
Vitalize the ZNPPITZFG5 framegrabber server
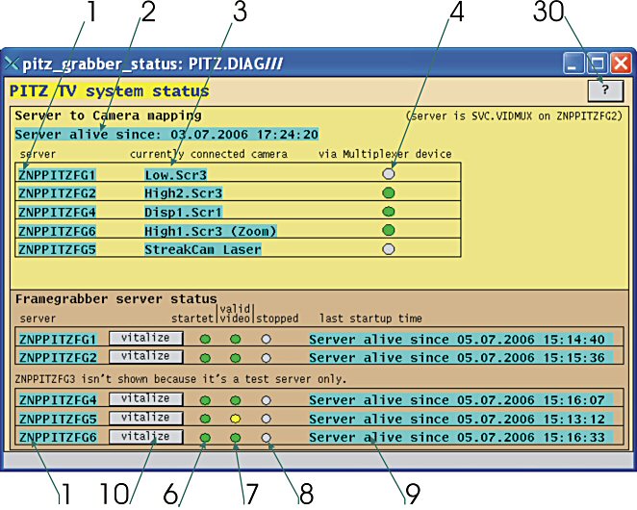point(146,418)
